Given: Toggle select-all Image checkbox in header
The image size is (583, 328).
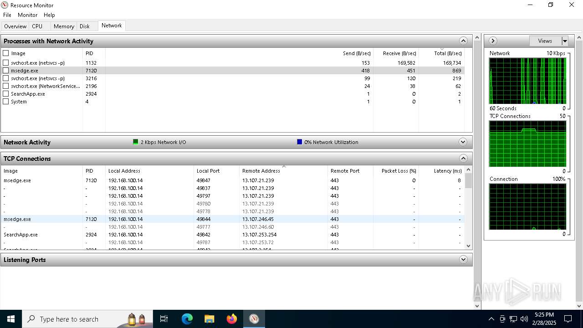Looking at the screenshot, I should pos(6,53).
